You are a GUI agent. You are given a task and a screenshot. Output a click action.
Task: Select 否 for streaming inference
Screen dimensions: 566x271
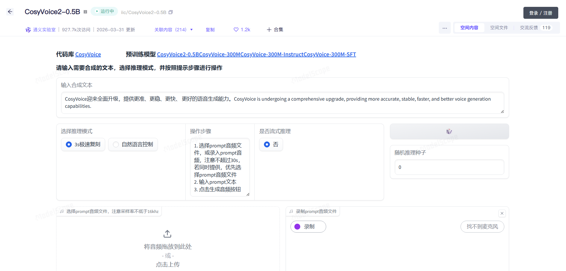coord(271,144)
